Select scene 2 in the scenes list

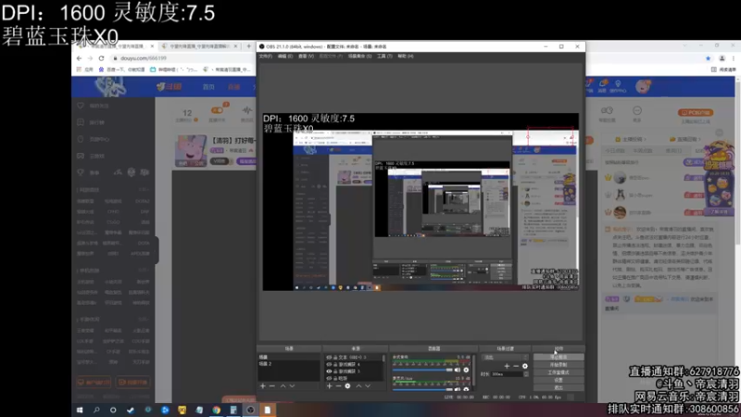pyautogui.click(x=289, y=364)
